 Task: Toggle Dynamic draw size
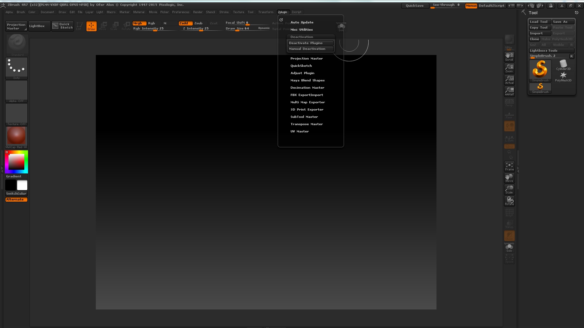(264, 28)
